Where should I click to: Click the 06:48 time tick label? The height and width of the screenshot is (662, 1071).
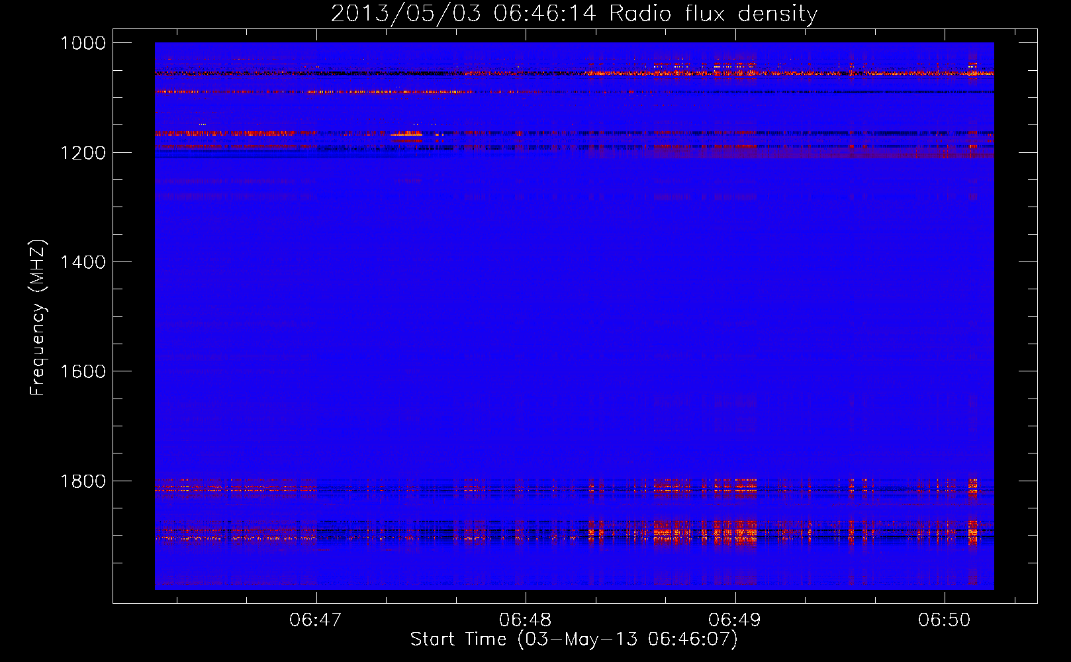[x=526, y=620]
